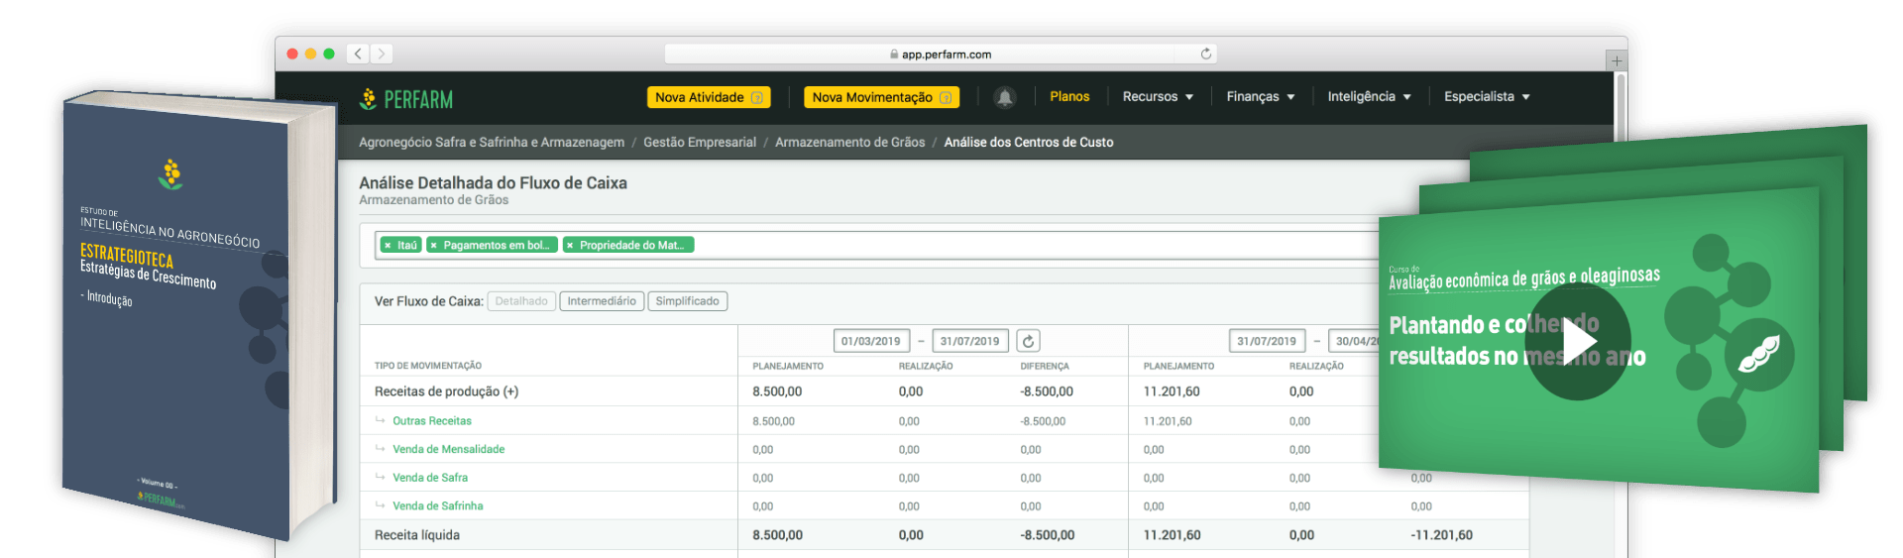Click the soybean icon on video card
This screenshot has width=1903, height=558.
coord(1759,354)
